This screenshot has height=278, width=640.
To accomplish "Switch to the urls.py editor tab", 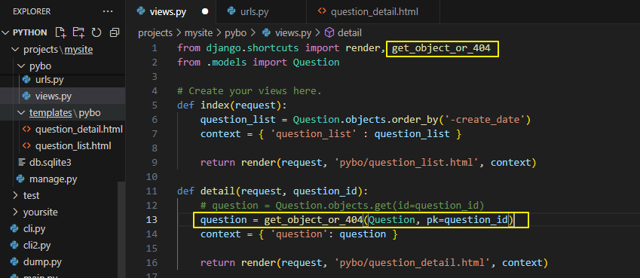I will (x=254, y=12).
